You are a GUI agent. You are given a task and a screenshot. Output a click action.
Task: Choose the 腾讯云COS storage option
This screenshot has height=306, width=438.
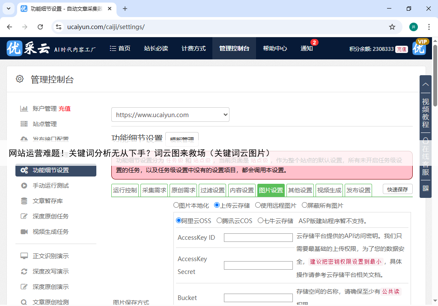click(219, 221)
